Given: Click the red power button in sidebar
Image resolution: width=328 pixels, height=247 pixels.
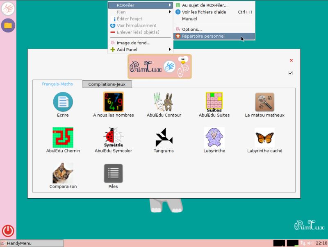Looking at the screenshot, I should point(8,231).
